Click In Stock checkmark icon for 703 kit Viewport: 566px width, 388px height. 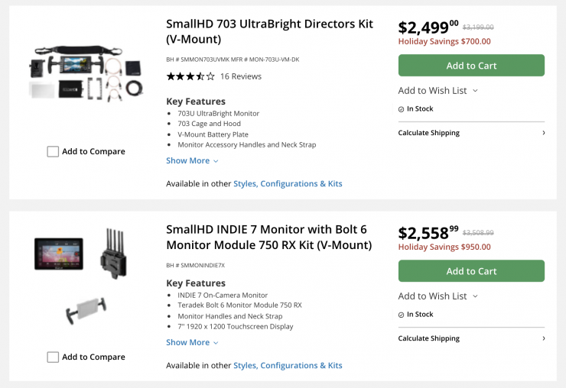pyautogui.click(x=402, y=109)
